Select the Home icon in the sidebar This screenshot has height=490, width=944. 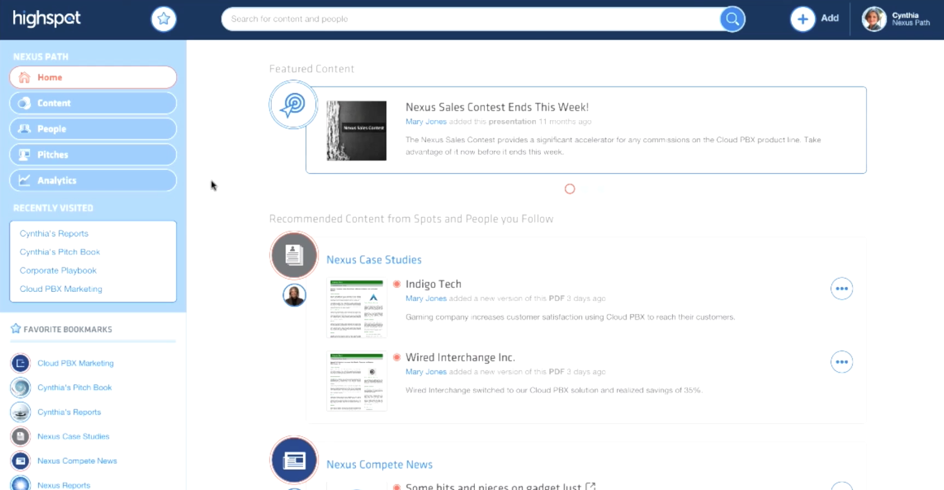click(24, 77)
